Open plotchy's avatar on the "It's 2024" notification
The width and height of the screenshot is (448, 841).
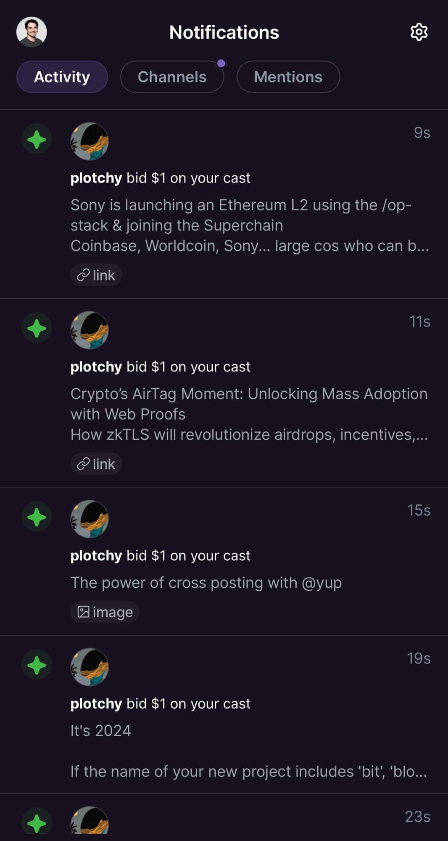point(89,667)
